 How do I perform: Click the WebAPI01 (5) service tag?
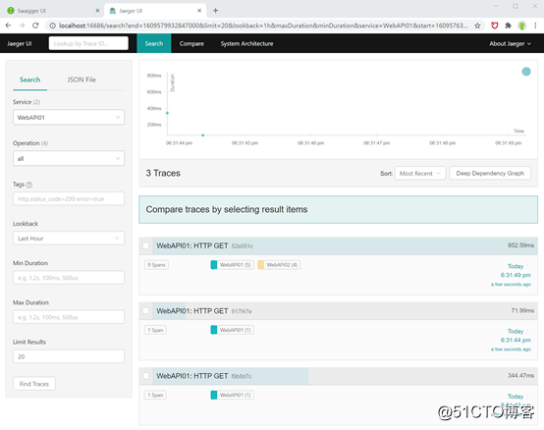233,265
